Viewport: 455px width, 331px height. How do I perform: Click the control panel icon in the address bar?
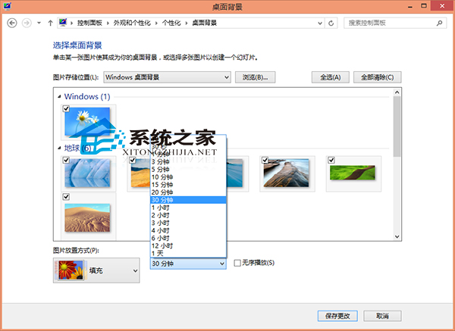click(x=63, y=23)
